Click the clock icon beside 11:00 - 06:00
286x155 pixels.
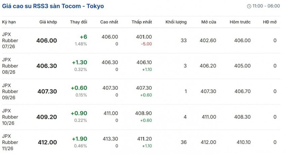[x=249, y=6]
